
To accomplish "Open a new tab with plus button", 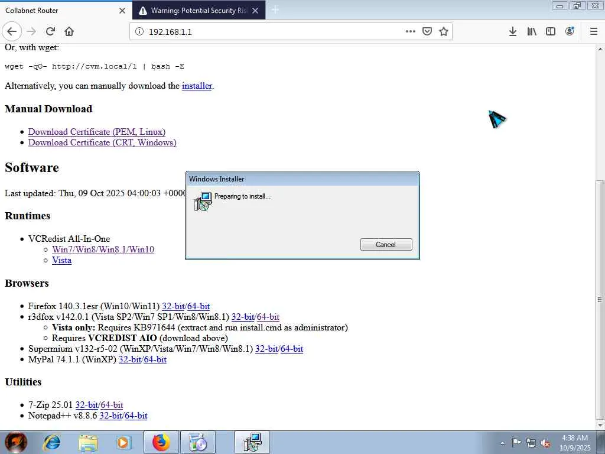I will [275, 10].
